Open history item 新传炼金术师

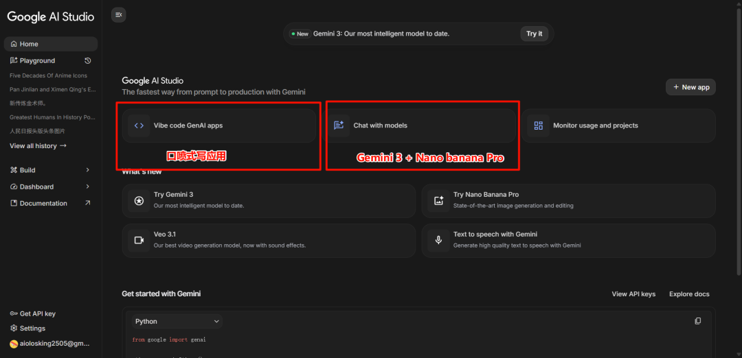coord(28,103)
